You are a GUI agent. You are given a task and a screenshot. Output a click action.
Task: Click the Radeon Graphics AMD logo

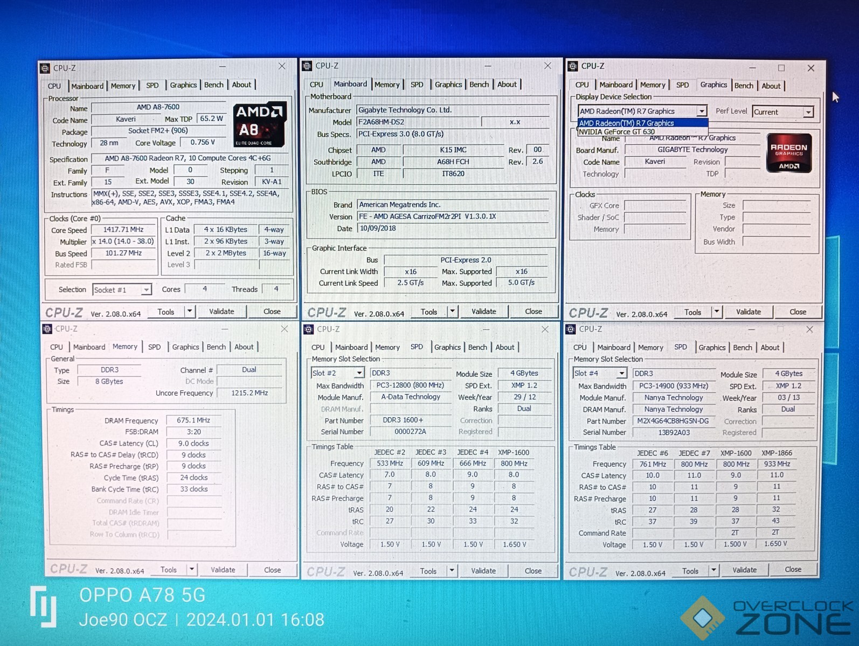point(789,153)
